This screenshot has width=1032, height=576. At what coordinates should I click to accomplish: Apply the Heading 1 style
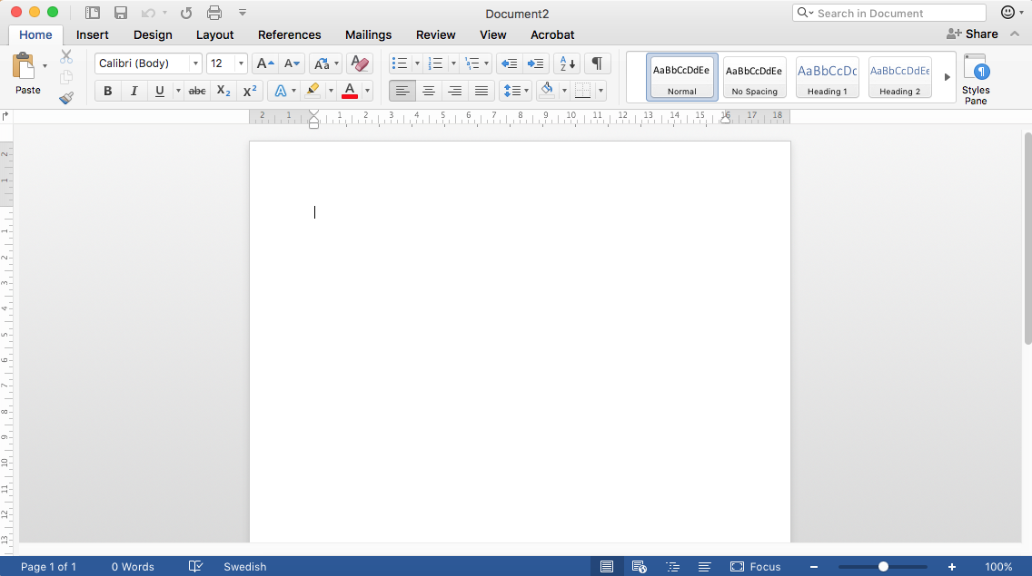tap(827, 77)
